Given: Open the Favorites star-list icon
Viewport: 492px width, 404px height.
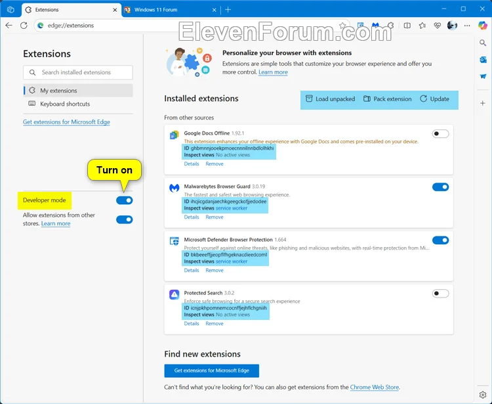Looking at the screenshot, I should (x=422, y=26).
